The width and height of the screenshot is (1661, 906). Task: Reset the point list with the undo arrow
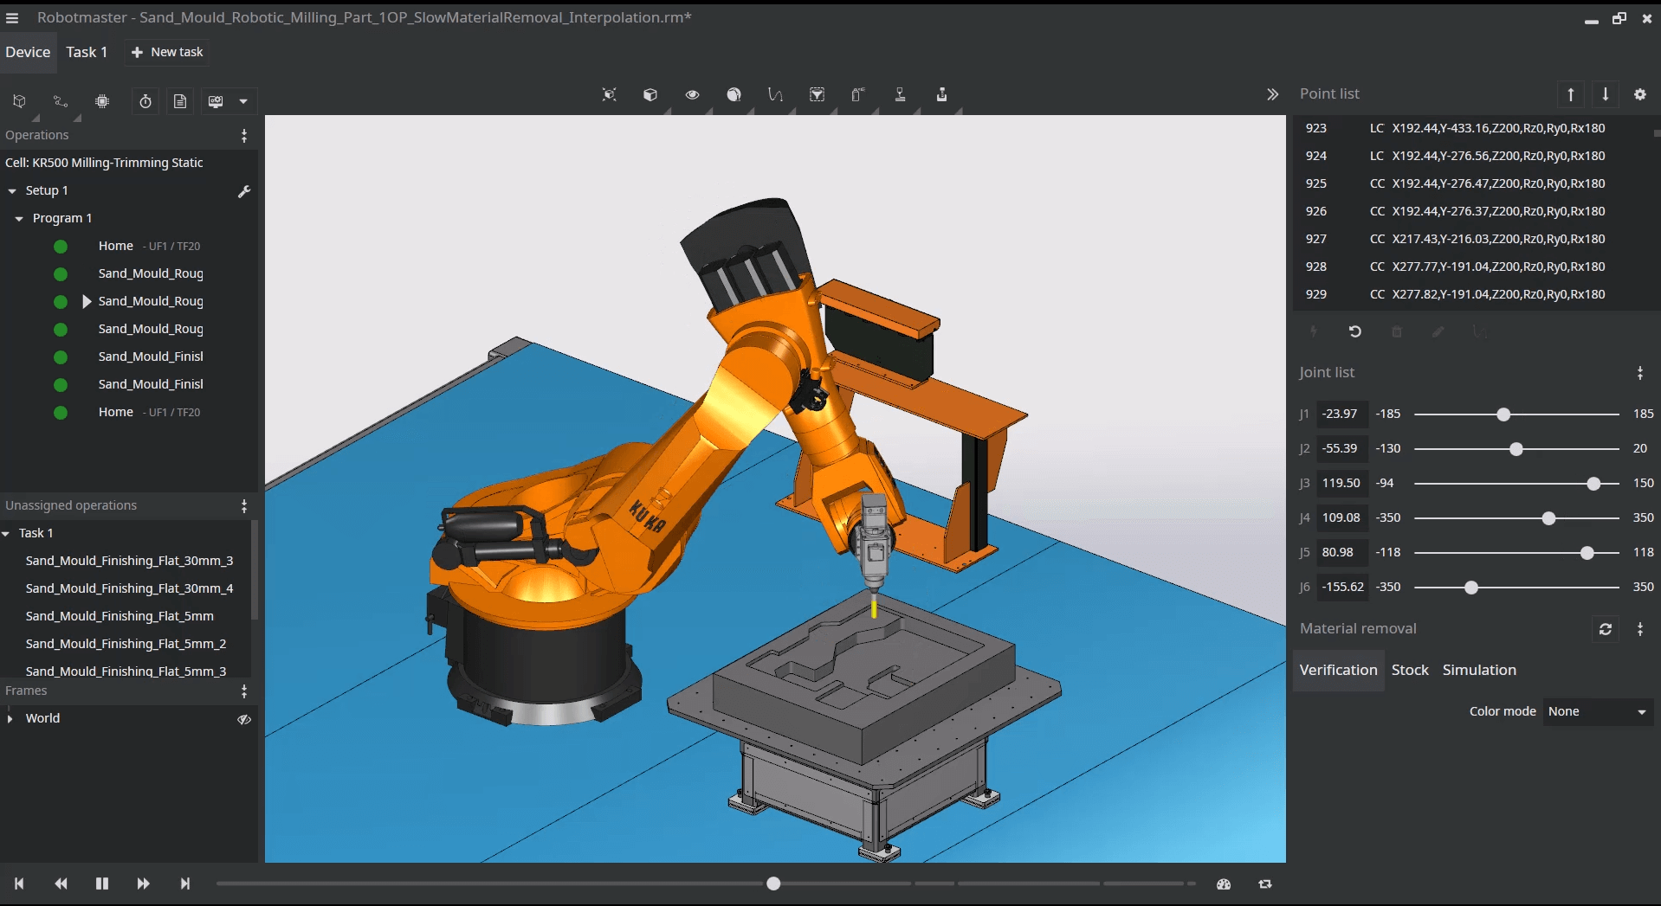pyautogui.click(x=1355, y=331)
